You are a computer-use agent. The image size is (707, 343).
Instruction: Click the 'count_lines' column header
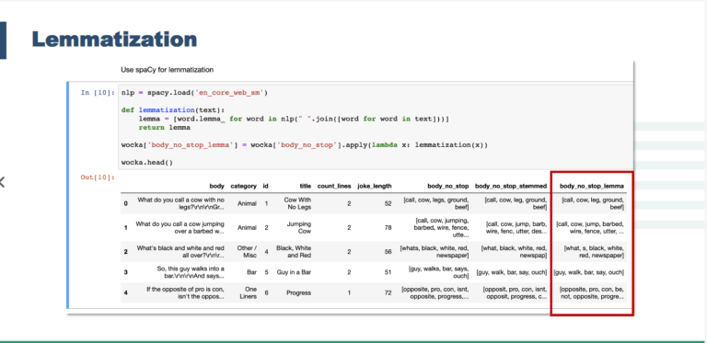pos(334,186)
